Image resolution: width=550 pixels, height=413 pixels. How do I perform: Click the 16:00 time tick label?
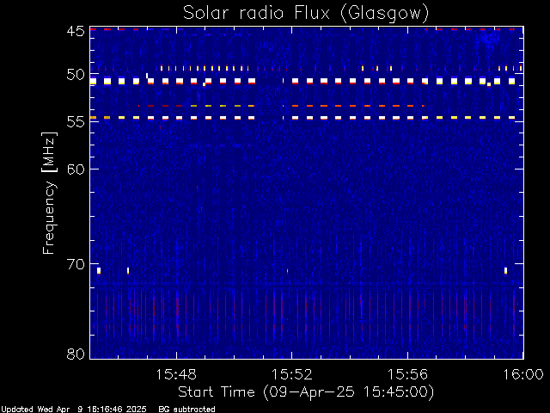coord(523,375)
